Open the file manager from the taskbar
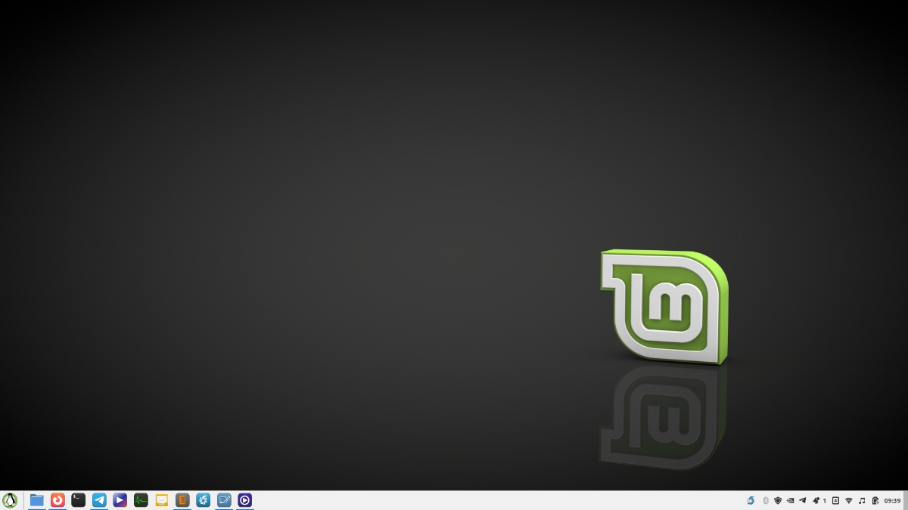Viewport: 908px width, 510px height. pos(36,499)
